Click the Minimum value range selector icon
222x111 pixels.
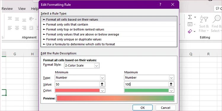pos(102,84)
